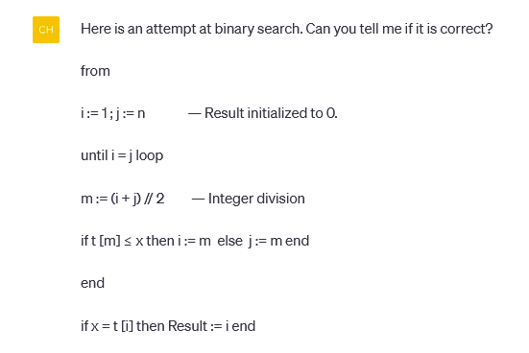Screen dimensions: 529x353
Task: Click the 'until i = j loop' line
Action: point(122,155)
